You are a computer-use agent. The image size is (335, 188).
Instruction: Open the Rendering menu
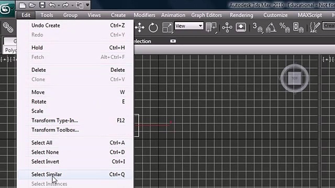[242, 15]
